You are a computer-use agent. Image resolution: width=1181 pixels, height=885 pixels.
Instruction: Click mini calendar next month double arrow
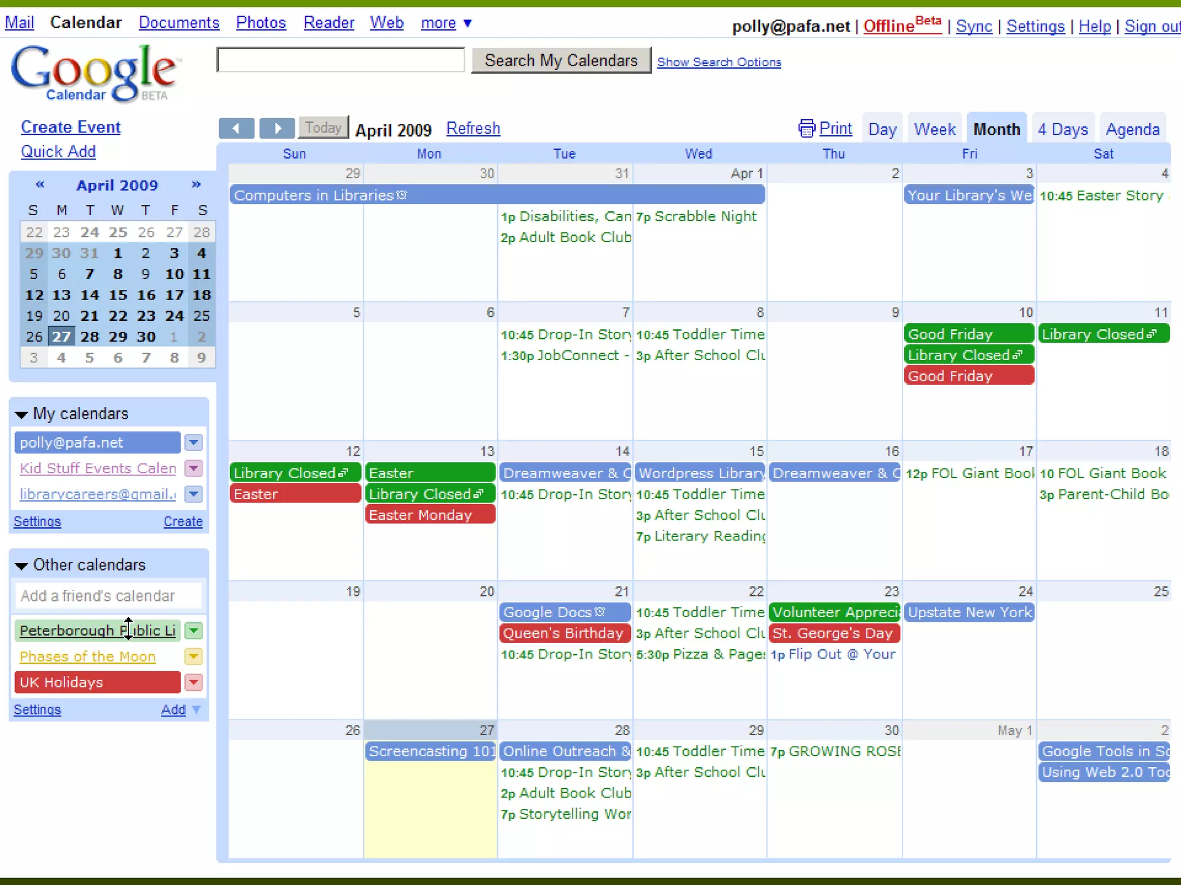point(196,184)
